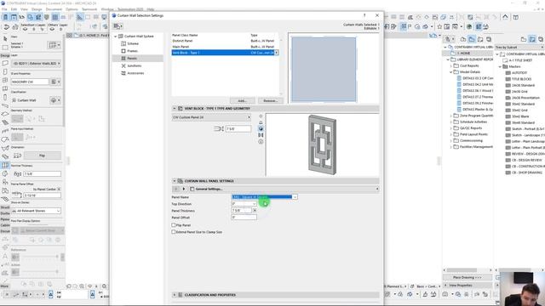Open the Design menu

[37, 9]
